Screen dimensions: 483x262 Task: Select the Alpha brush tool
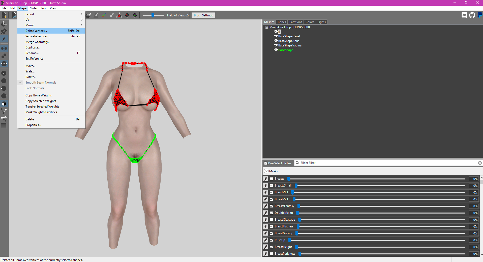coord(112,15)
